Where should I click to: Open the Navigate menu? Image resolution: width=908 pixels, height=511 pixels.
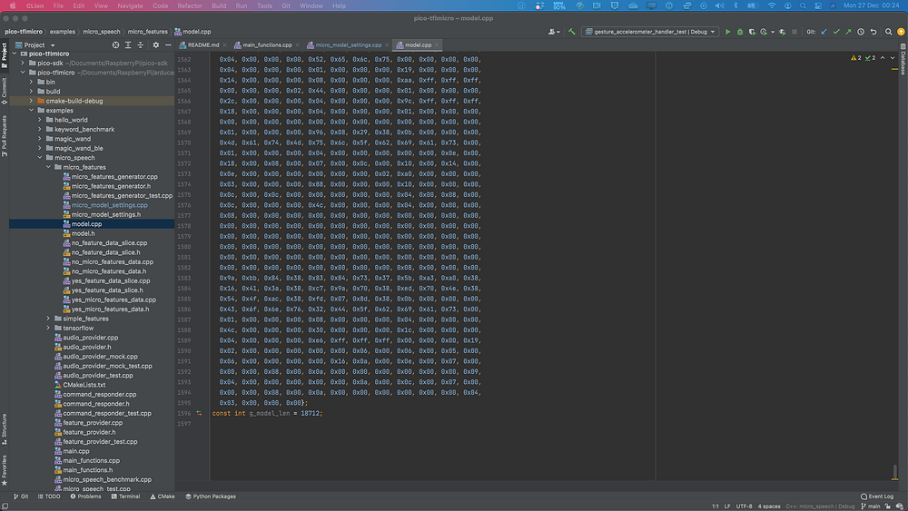(x=130, y=5)
